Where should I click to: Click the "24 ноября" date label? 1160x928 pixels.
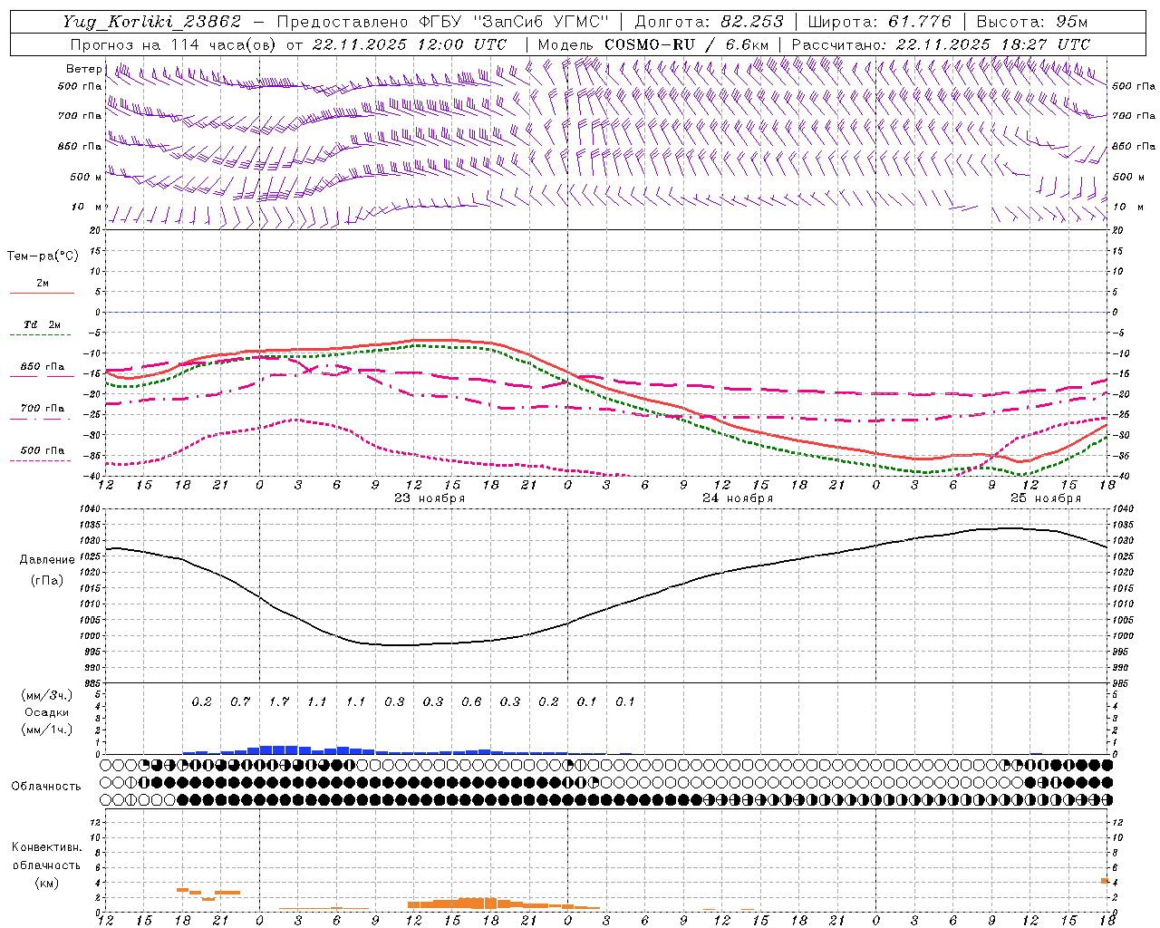[x=738, y=498]
